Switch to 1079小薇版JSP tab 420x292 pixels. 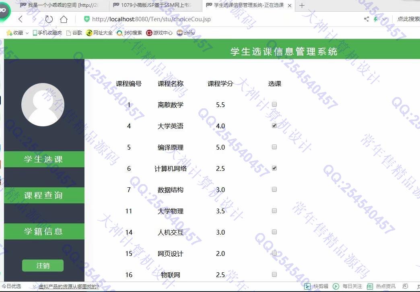[x=156, y=5]
